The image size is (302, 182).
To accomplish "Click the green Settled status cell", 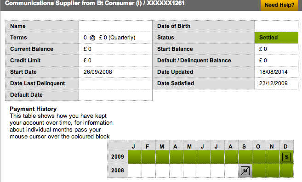I will pyautogui.click(x=276, y=38).
